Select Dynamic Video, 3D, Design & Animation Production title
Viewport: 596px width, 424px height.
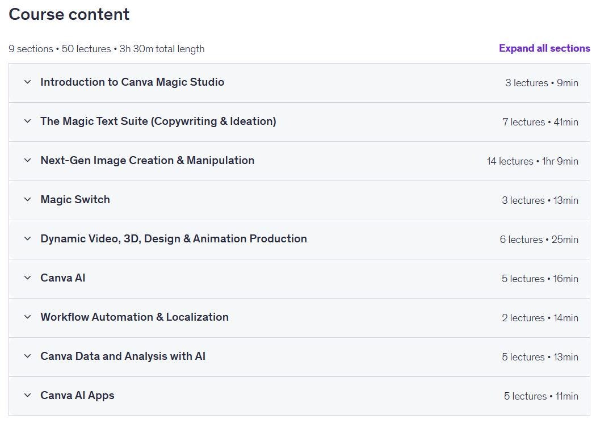[x=174, y=238]
